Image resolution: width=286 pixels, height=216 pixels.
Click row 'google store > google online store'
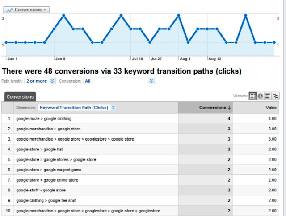[x=140, y=180]
